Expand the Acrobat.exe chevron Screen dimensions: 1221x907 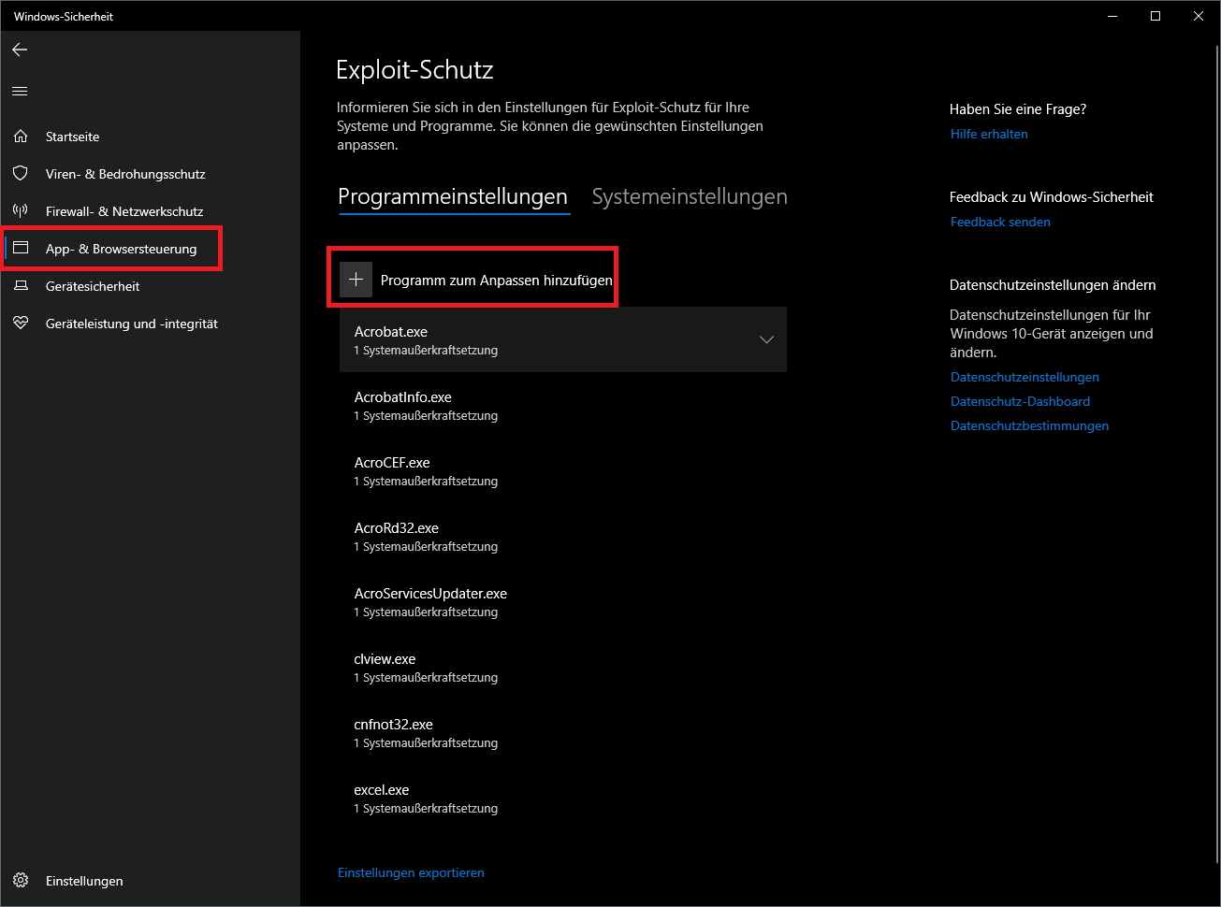click(766, 339)
